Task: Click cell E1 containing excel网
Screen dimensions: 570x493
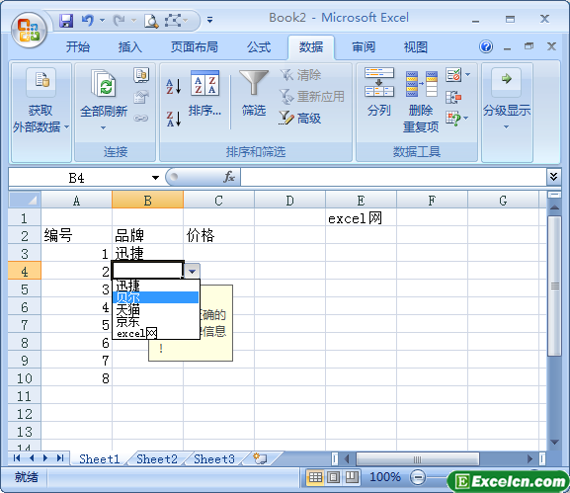Action: 361,218
